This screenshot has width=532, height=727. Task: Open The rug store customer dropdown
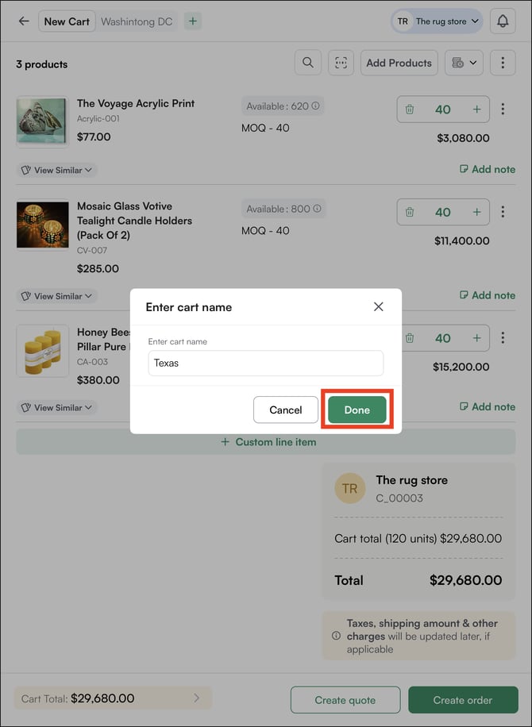coord(438,21)
